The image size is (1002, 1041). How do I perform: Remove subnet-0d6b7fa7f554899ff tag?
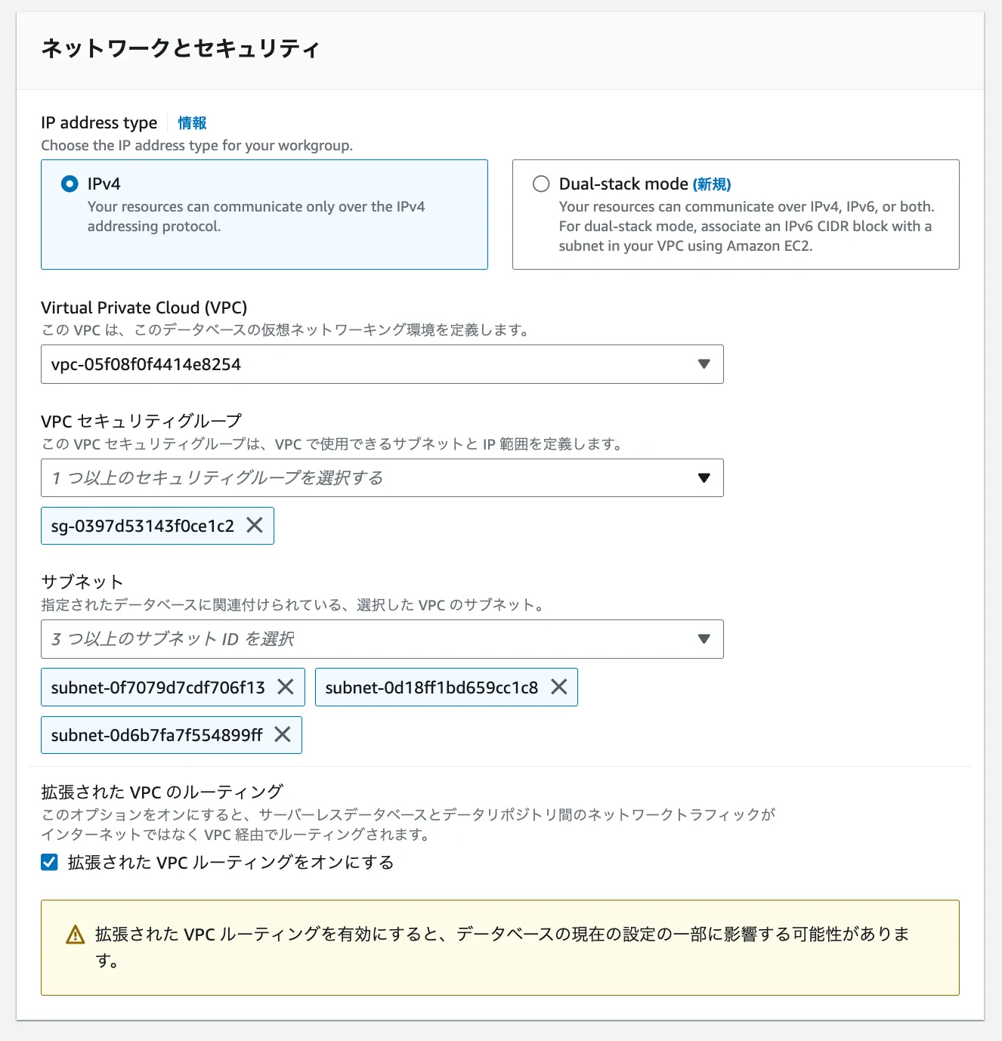(x=283, y=734)
